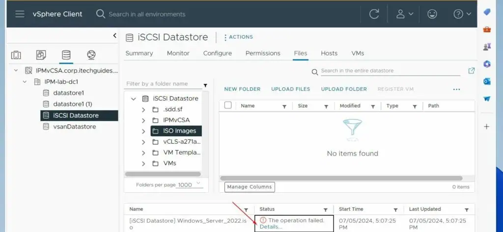
Task: Open the Folders per page dropdown
Action: click(x=190, y=184)
